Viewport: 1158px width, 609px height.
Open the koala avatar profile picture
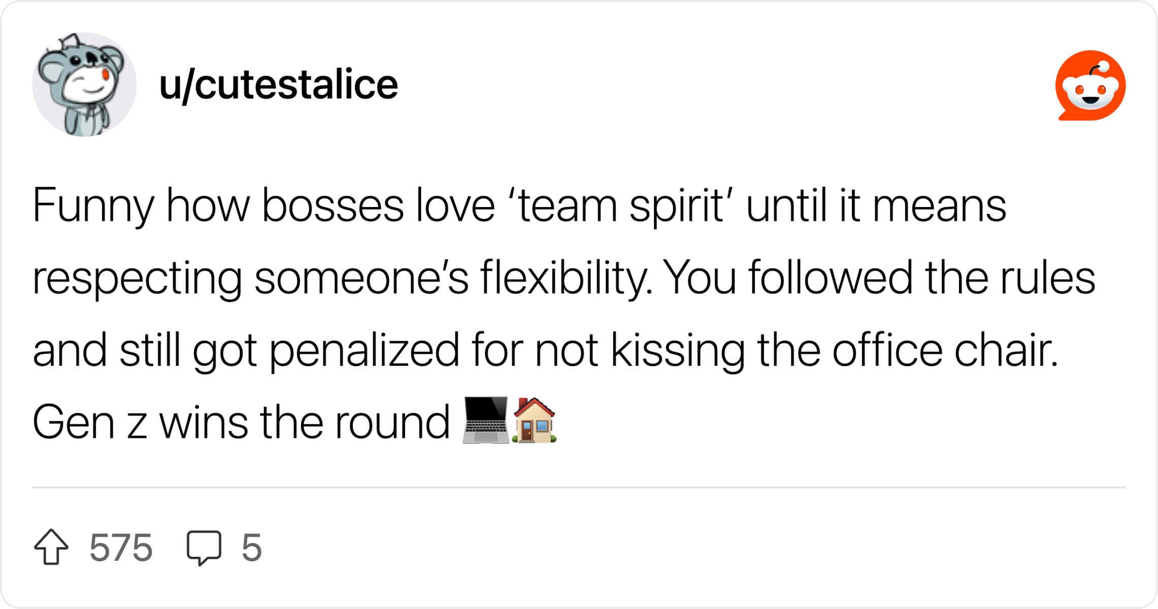click(84, 84)
